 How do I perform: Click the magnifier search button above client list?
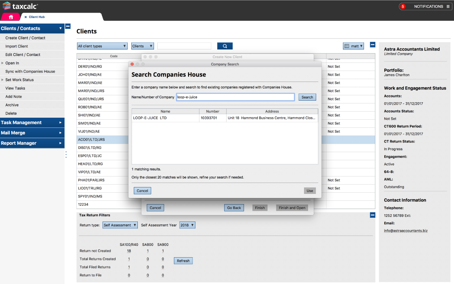click(225, 46)
